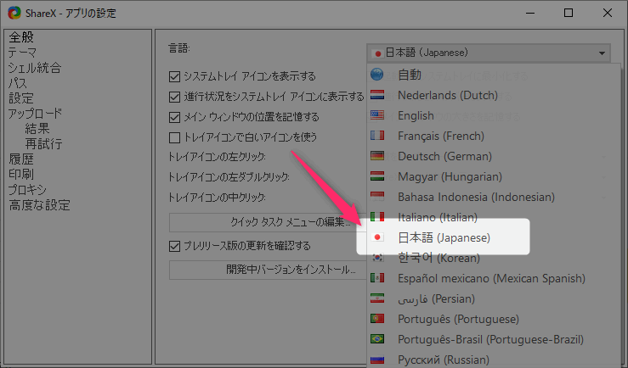
Task: Click the Dutch flag icon
Action: (x=377, y=95)
